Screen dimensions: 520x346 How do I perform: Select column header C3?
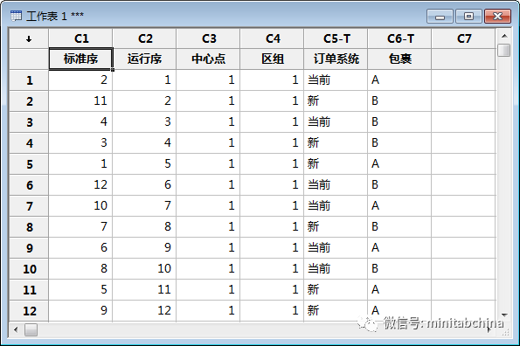pos(208,38)
